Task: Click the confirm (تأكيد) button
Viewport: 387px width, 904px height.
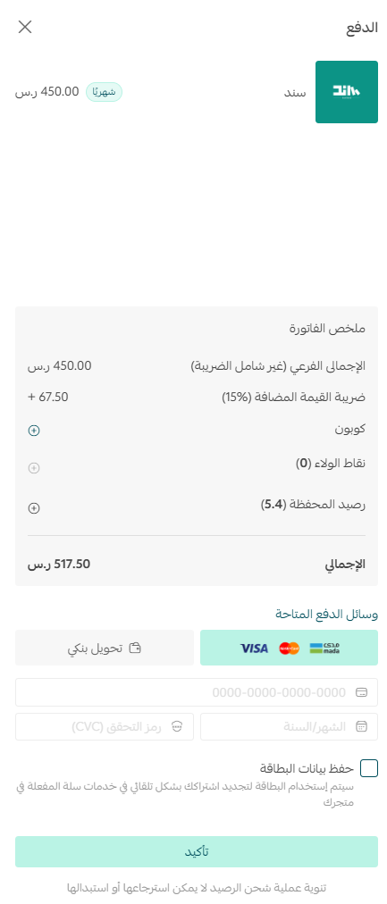Action: pyautogui.click(x=197, y=852)
